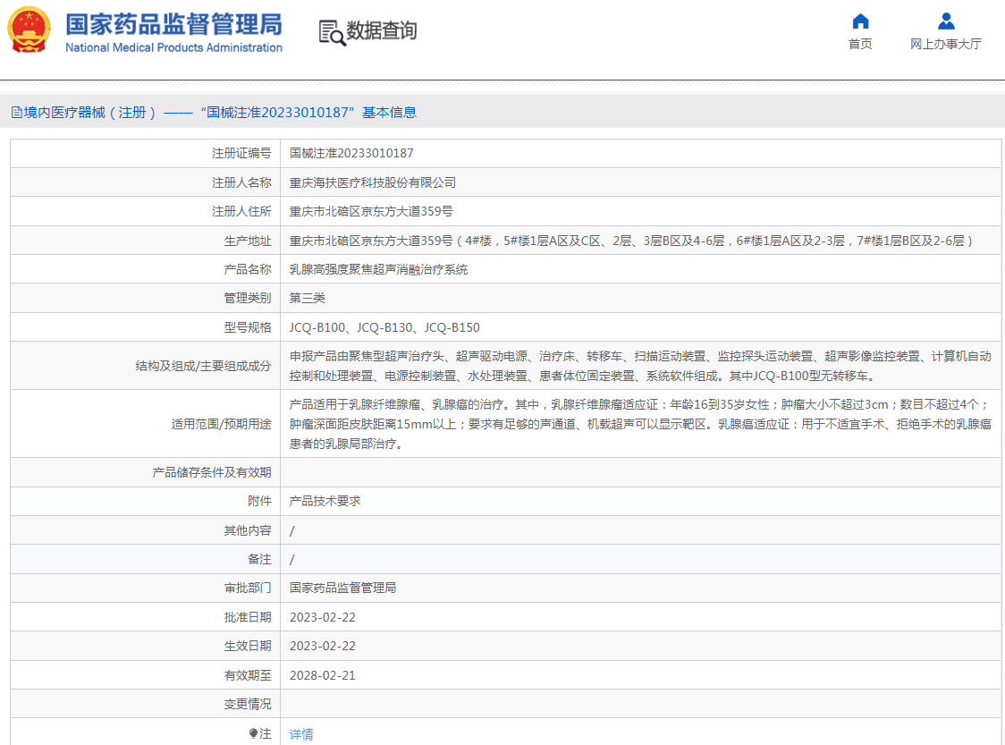Screen dimensions: 1005x745
Task: Select model text JCQ-B100、JCQ-B130、JCQ-B150
Action: click(x=384, y=327)
